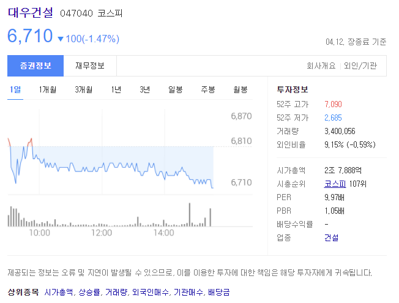View the 주봉 weekly candle chart
This screenshot has height=303, width=399.
(208, 89)
